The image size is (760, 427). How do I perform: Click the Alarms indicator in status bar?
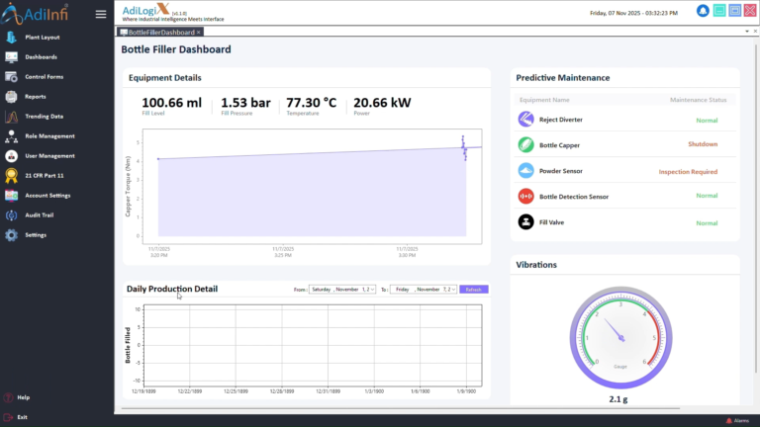737,420
